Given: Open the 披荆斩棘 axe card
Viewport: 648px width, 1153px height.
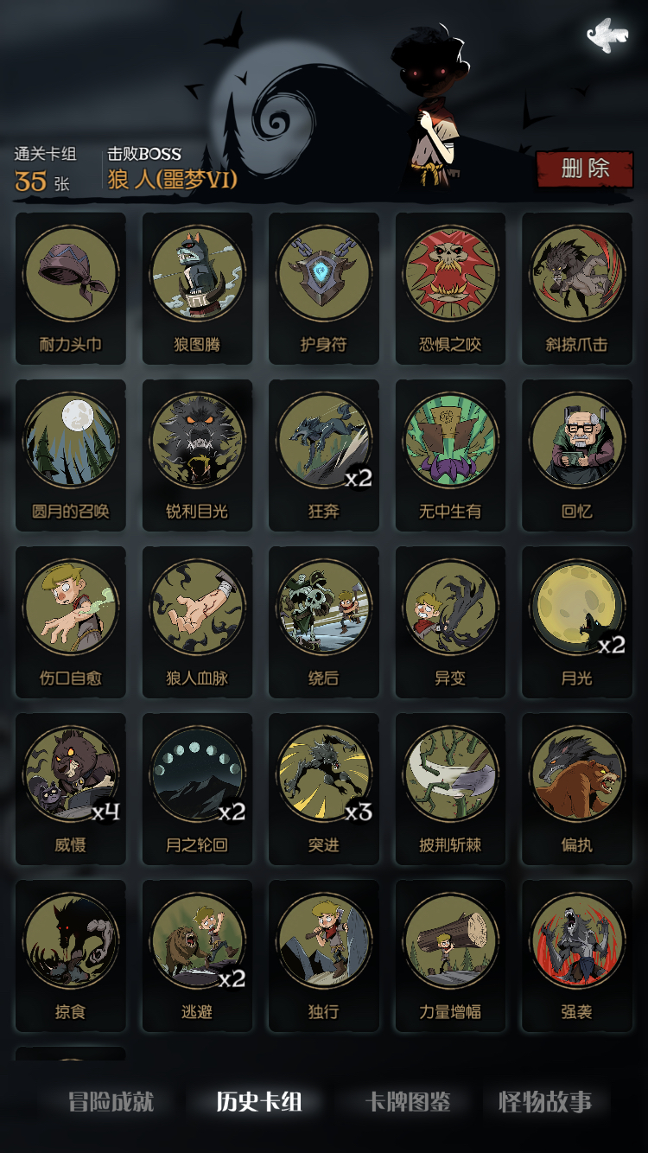Looking at the screenshot, I should (450, 789).
